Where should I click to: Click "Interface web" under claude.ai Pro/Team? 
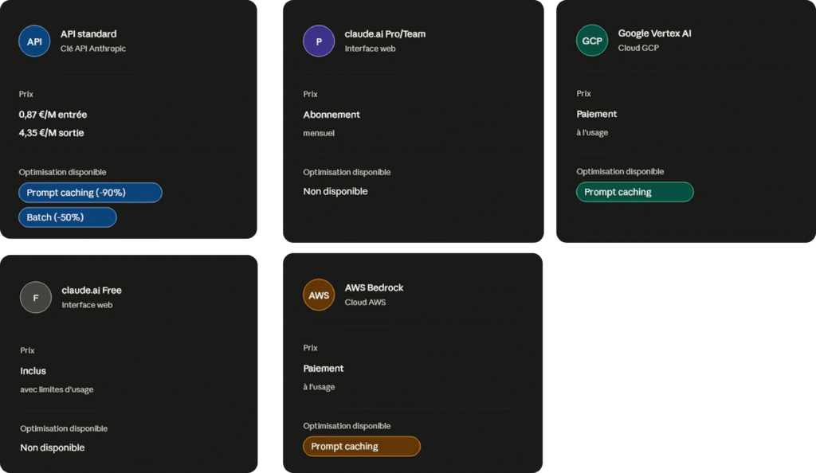pos(370,49)
